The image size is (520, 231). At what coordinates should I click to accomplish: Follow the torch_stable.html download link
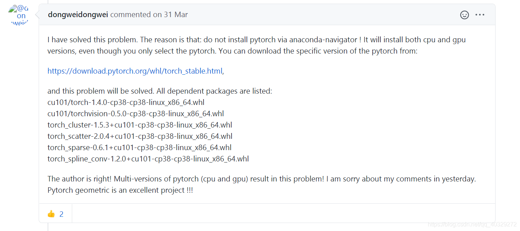coord(135,71)
